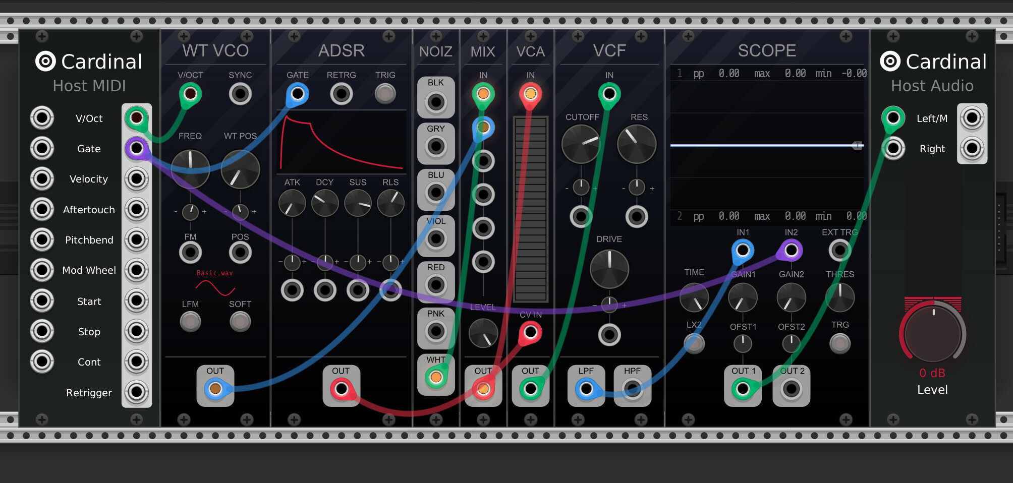Click the SCOPE trigger threshold marker

point(857,145)
